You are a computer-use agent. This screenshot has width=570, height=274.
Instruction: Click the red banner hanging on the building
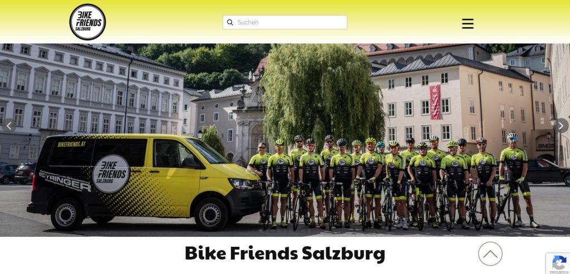435,102
